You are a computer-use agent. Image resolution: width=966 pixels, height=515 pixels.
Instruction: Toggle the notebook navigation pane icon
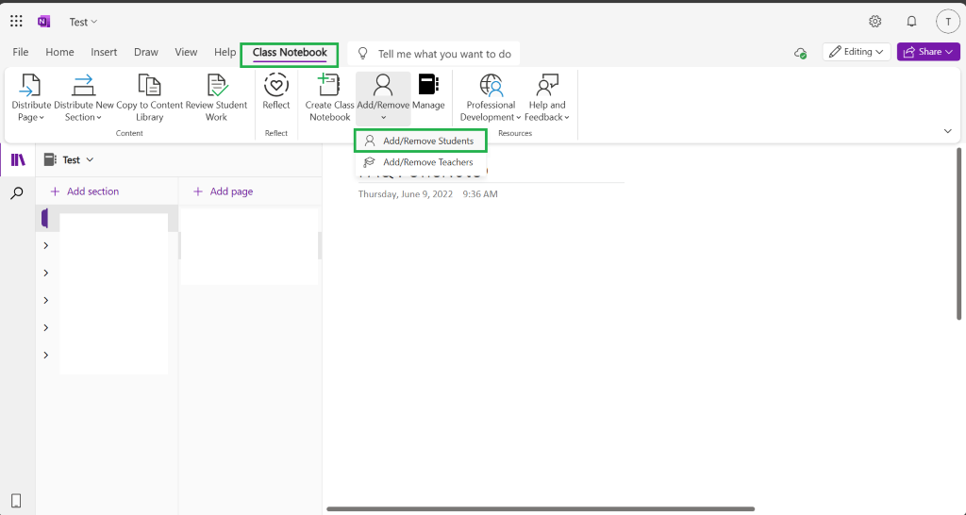pos(18,160)
